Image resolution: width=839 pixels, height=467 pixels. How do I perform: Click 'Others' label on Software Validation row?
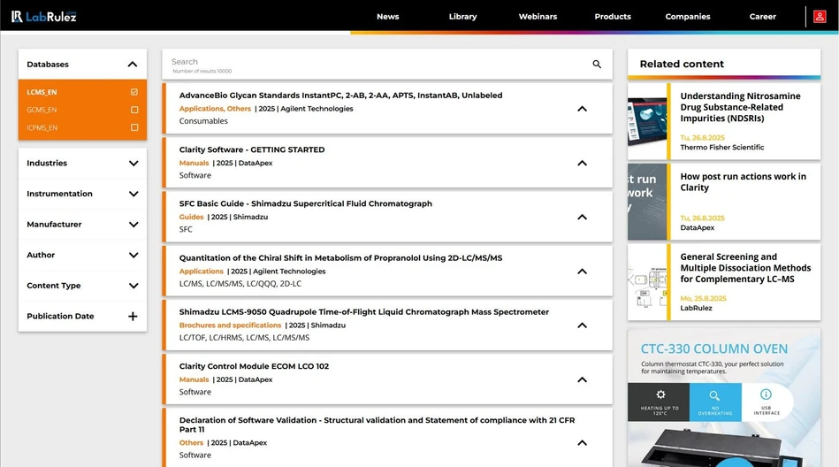pyautogui.click(x=191, y=443)
